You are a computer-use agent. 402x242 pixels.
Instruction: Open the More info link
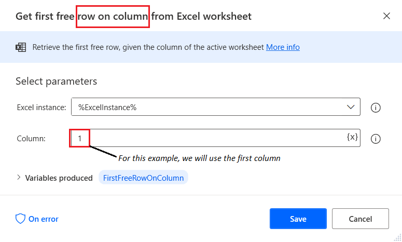[x=283, y=47]
